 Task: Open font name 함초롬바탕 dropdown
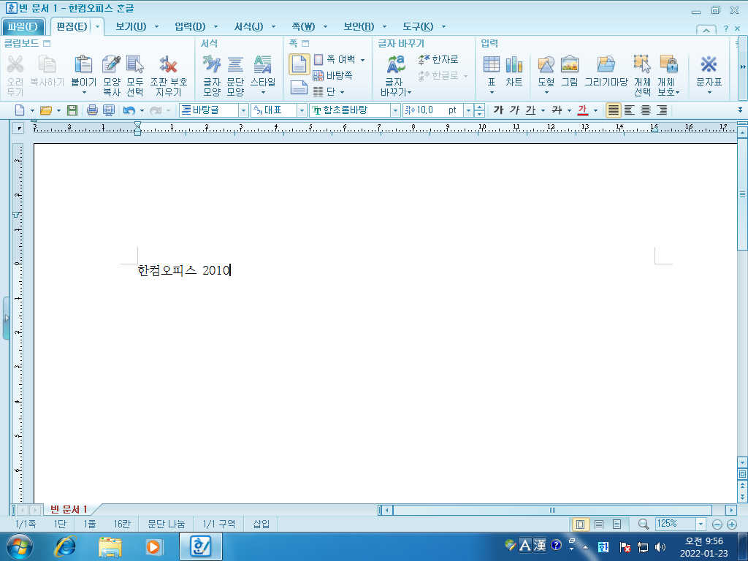[x=395, y=110]
